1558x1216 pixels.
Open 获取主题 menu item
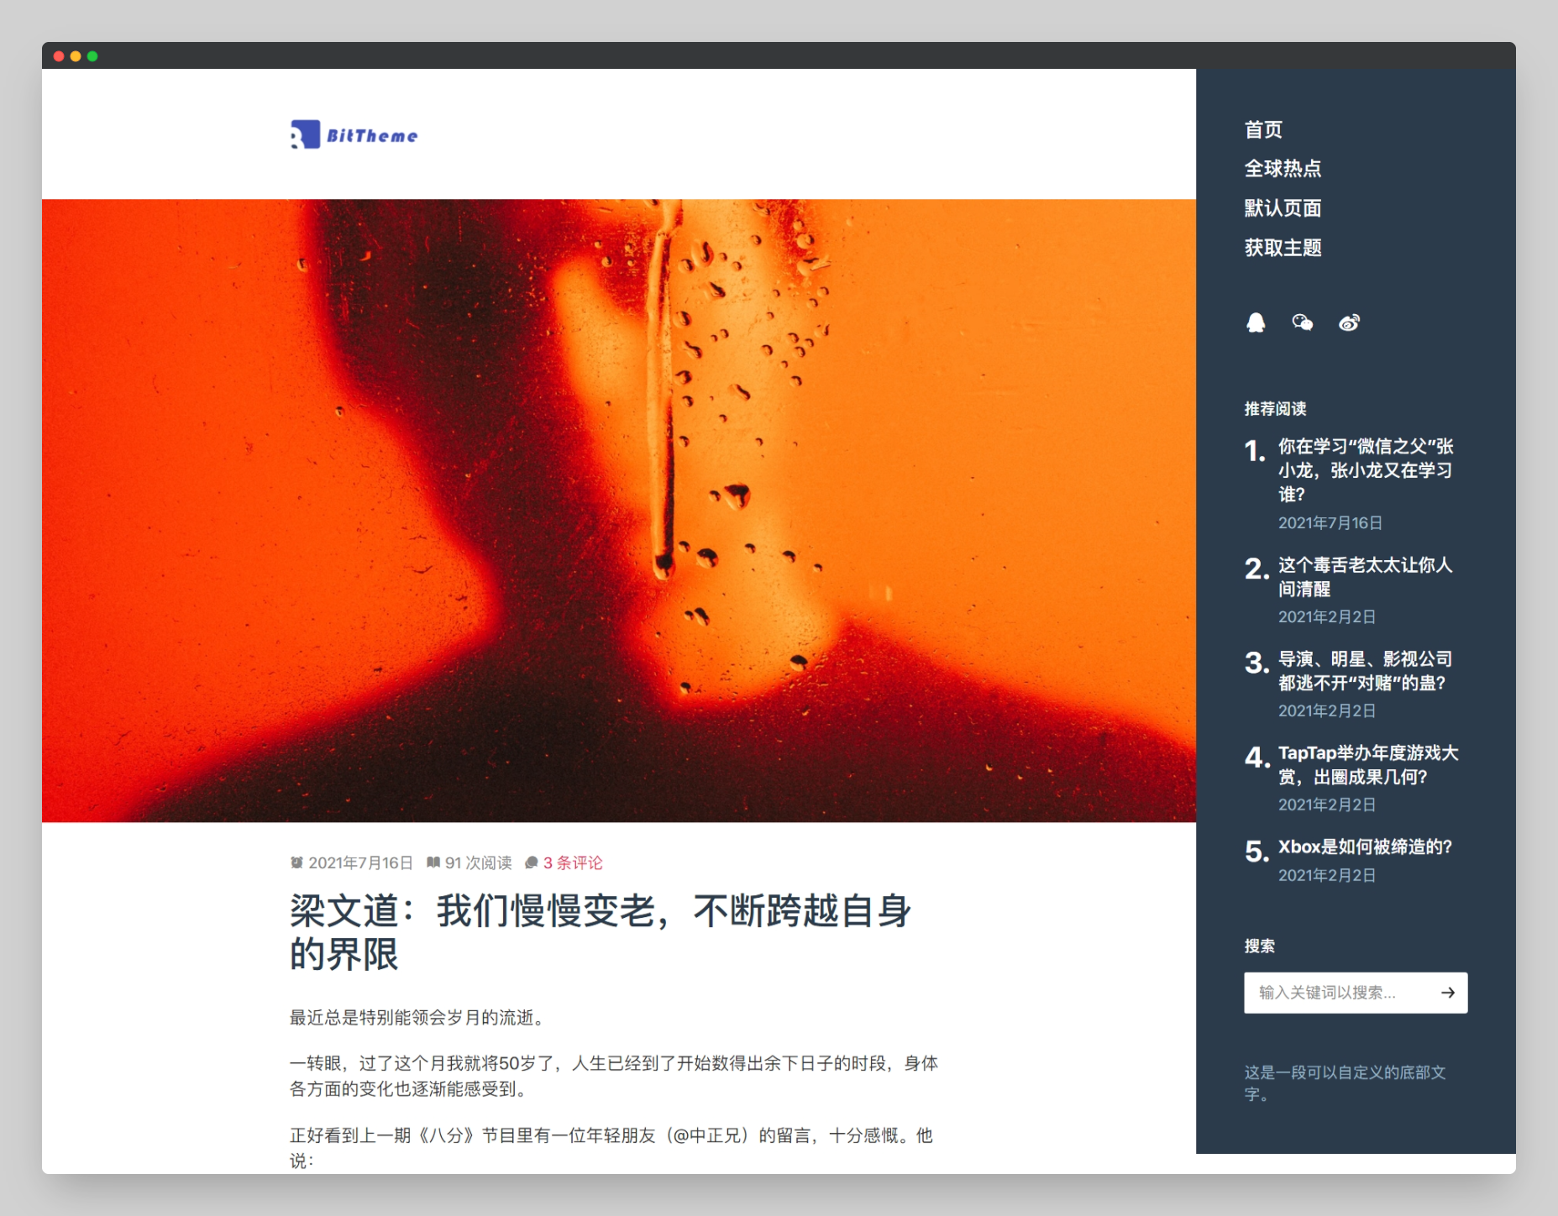click(x=1283, y=248)
